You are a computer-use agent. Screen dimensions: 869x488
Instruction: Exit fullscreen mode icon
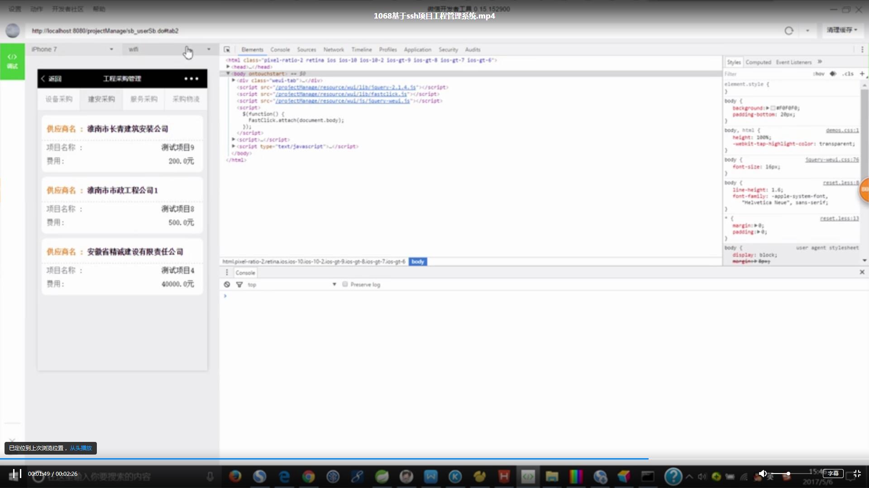pos(857,474)
